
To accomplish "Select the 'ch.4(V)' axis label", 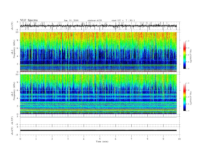I will (12, 131).
